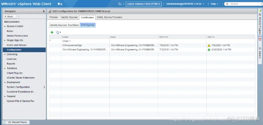Go Back in the Navigator
The height and width of the screenshot is (125, 263).
click(10, 16)
